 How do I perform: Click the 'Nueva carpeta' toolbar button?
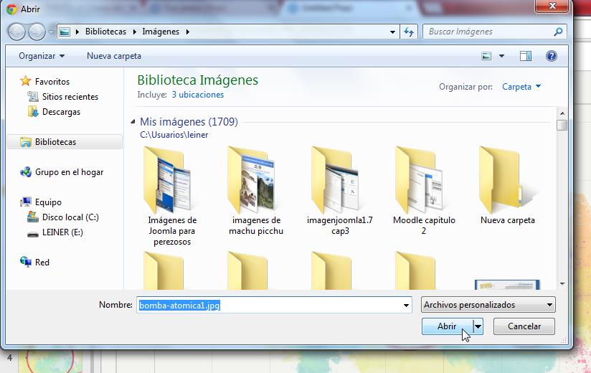click(x=114, y=56)
